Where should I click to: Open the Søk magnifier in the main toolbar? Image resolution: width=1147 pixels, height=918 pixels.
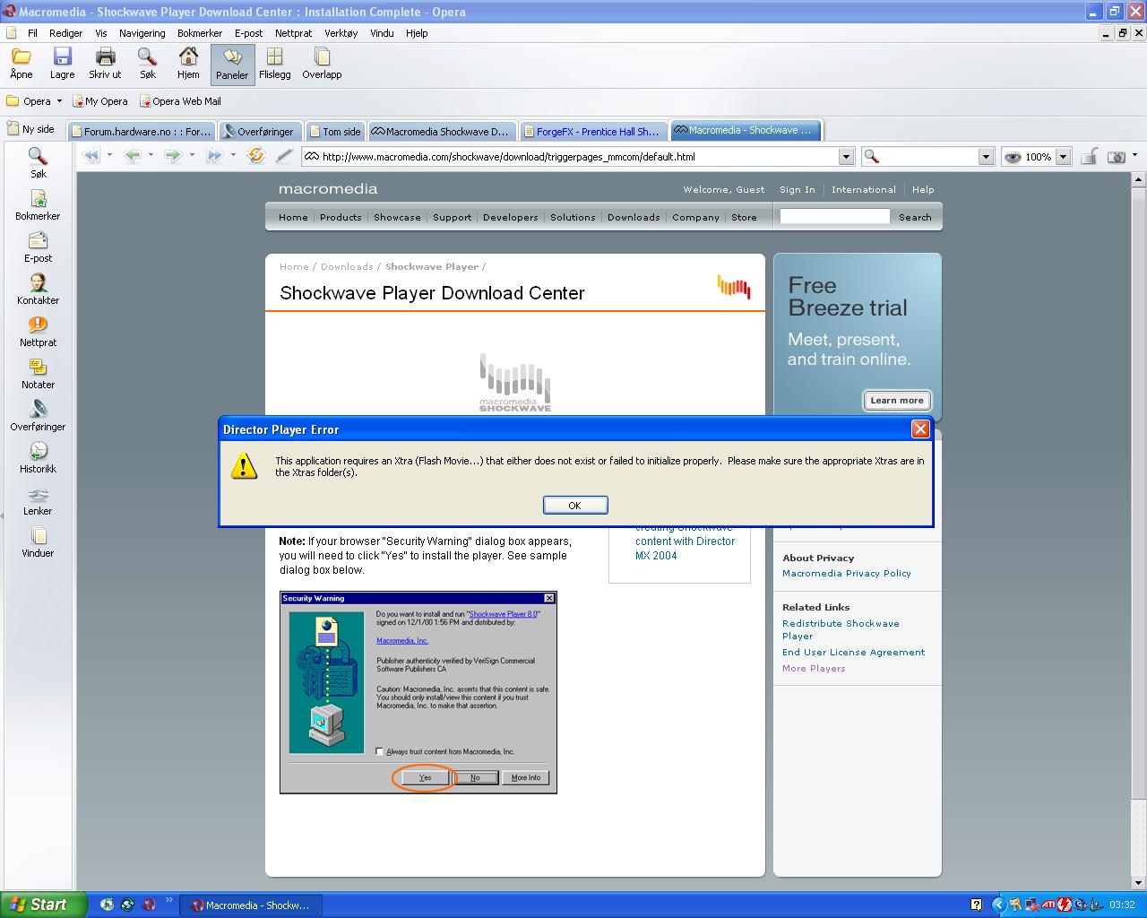tap(148, 57)
